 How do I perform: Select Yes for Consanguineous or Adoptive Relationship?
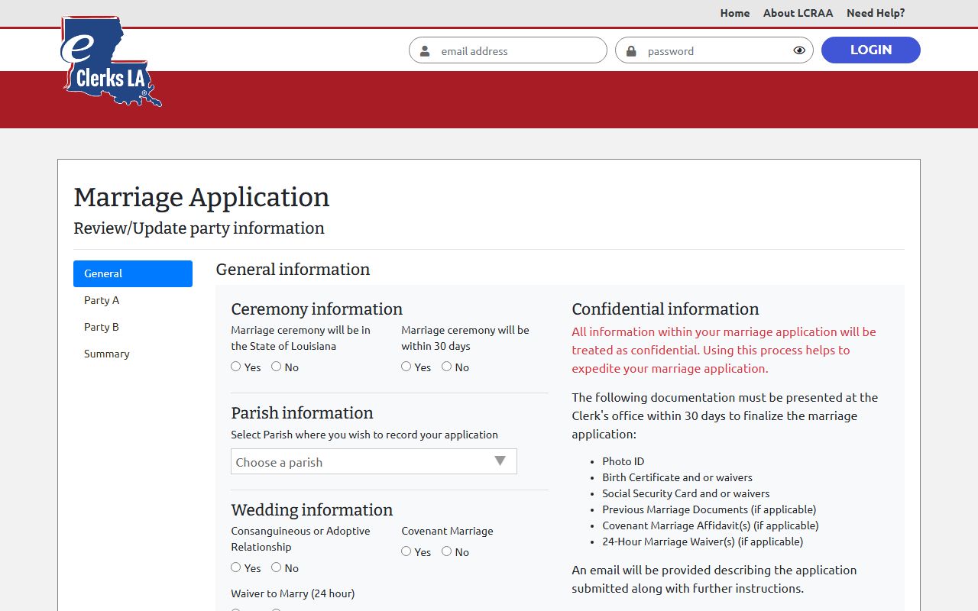point(236,567)
